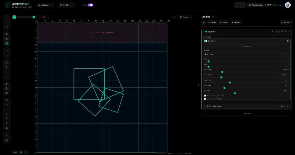Click the Extra Gap X slider handle

[222, 72]
